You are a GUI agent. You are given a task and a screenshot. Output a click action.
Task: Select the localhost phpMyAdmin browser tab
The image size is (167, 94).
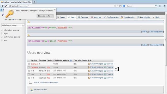[16, 2]
